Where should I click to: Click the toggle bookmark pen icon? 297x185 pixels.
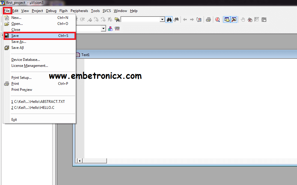[89, 19]
